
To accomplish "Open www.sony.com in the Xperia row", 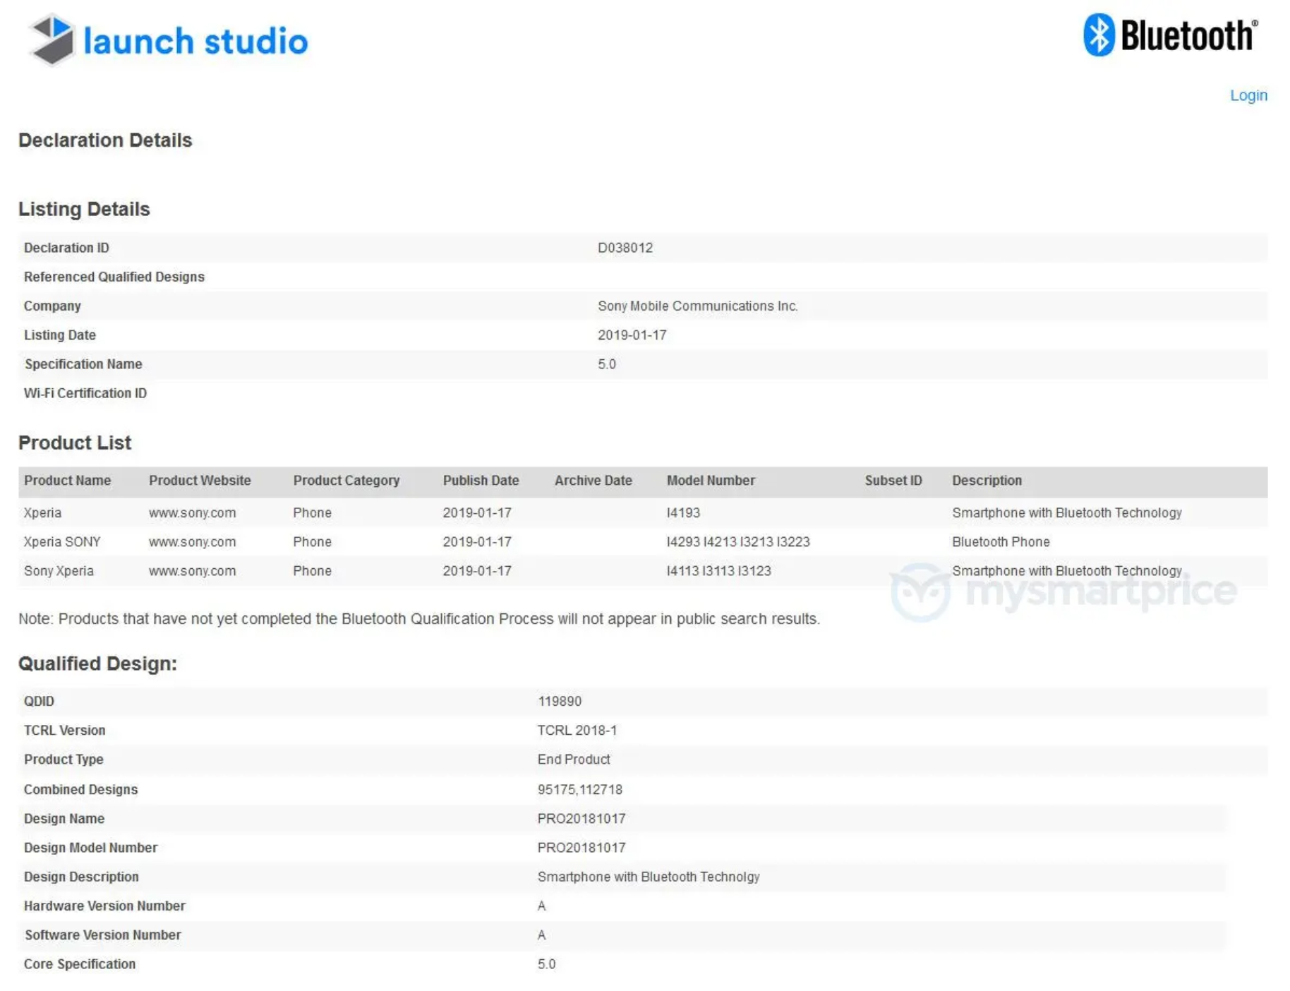I will coord(192,513).
